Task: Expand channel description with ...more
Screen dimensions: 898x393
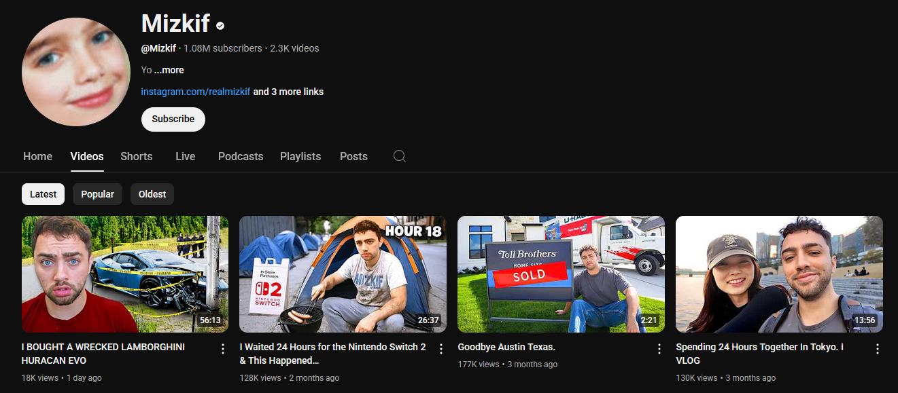Action: click(x=169, y=70)
